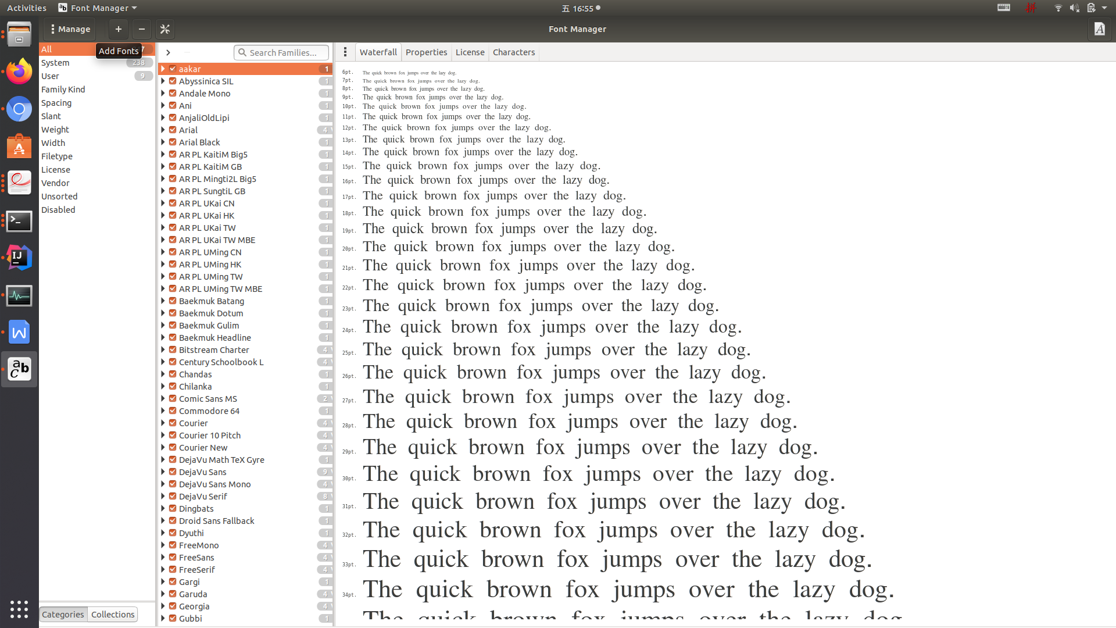This screenshot has height=628, width=1116.
Task: Click the Manage button
Action: 70,29
